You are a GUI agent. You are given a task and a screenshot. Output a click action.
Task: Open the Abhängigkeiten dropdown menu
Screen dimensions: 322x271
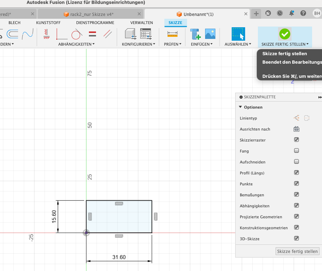click(x=77, y=44)
